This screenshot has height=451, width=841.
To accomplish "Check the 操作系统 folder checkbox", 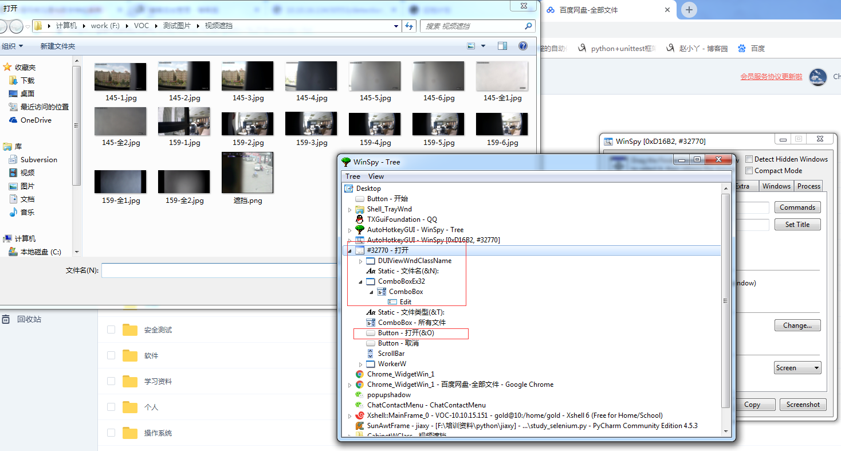I will click(x=111, y=433).
